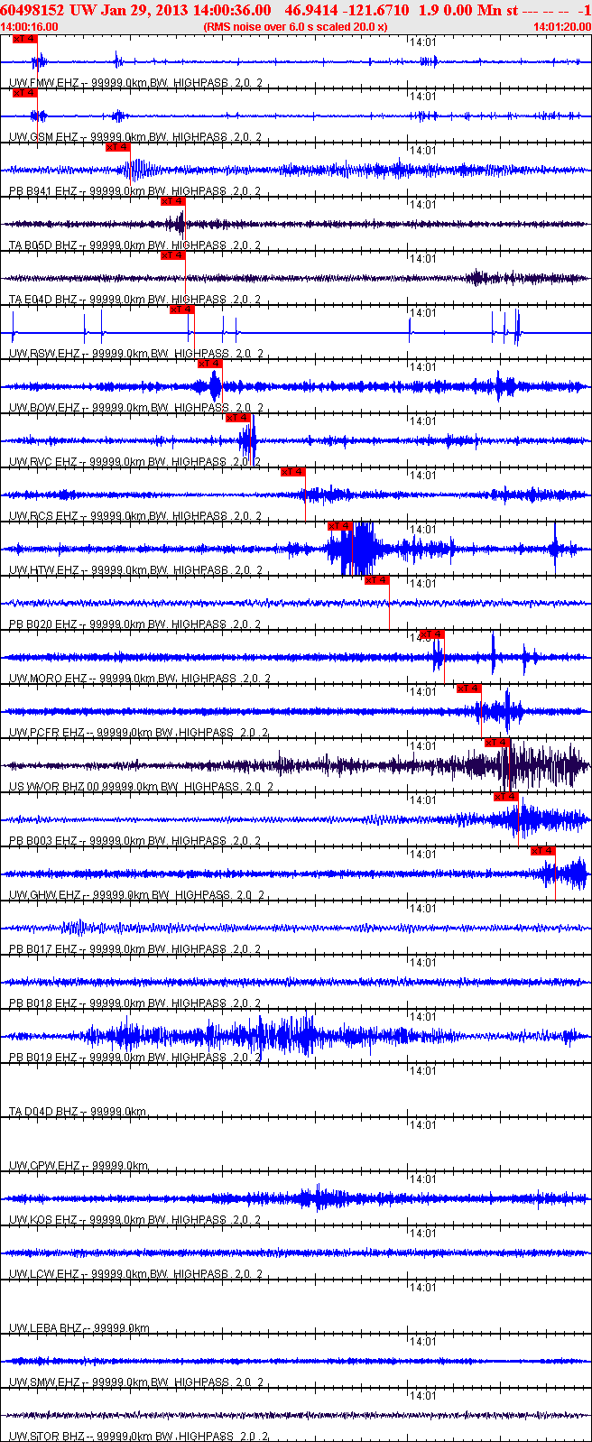This screenshot has height=1442, width=592.
Task: Click the red pick flag on US.WVOR
Action: (x=497, y=743)
